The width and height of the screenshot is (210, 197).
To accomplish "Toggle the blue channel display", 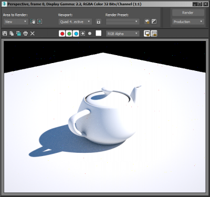I will click(x=76, y=34).
